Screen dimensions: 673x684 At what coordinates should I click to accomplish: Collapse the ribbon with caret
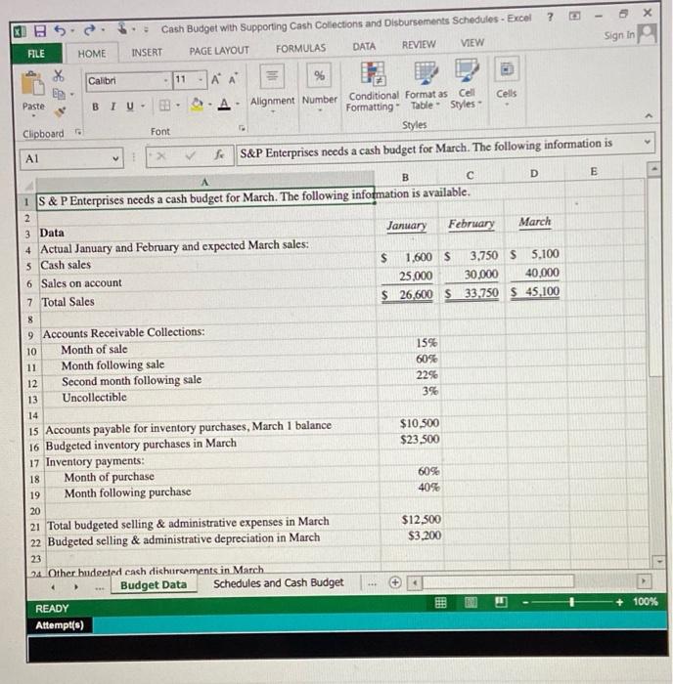pos(649,115)
